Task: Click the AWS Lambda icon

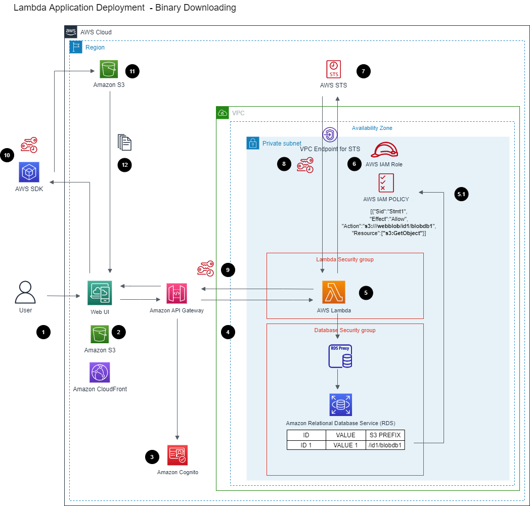Action: point(334,292)
